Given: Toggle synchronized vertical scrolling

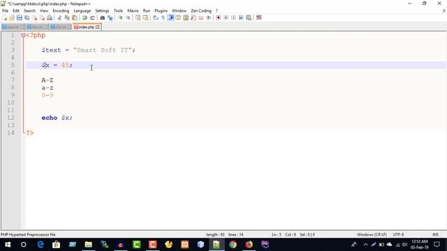Looking at the screenshot, I should click(138, 17).
